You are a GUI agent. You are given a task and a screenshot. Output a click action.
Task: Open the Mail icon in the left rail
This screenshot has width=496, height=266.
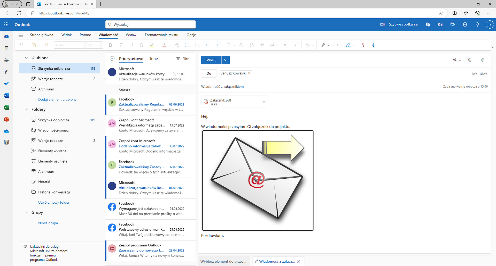[6, 36]
